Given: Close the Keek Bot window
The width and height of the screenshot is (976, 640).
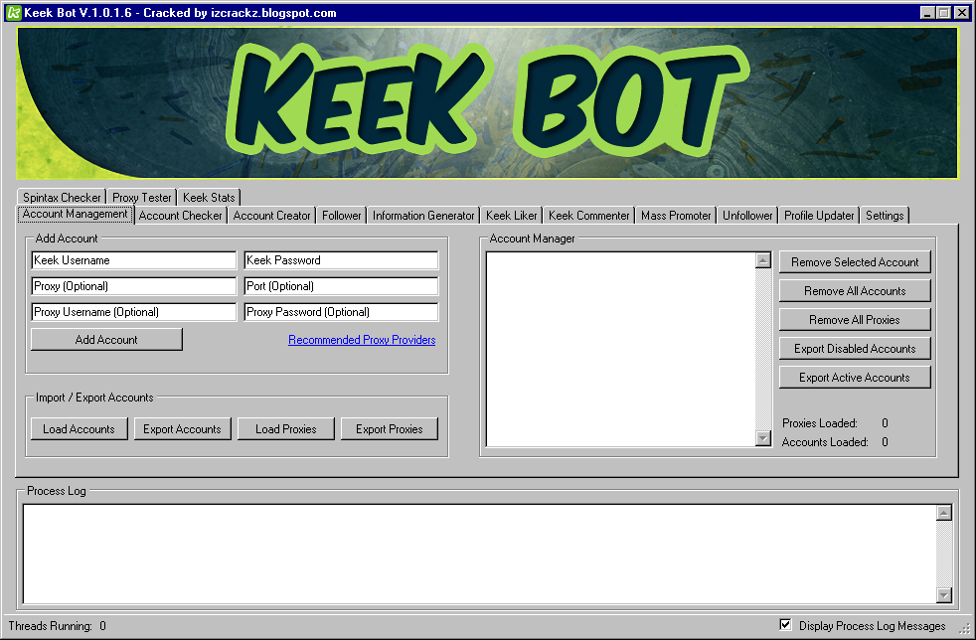Looking at the screenshot, I should pyautogui.click(x=962, y=13).
